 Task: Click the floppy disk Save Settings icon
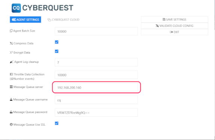tap(164, 19)
